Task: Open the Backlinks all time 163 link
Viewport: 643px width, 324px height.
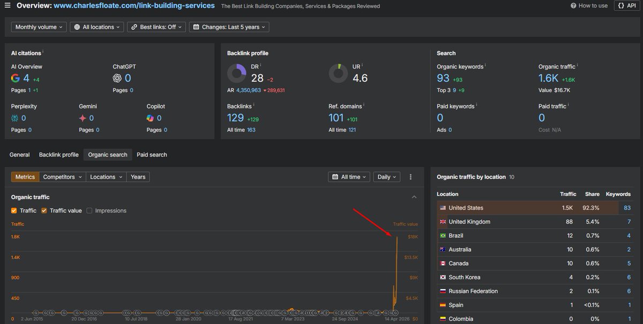Action: pos(251,130)
